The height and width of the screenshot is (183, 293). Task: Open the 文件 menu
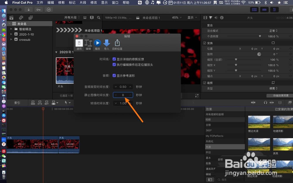[40, 3]
